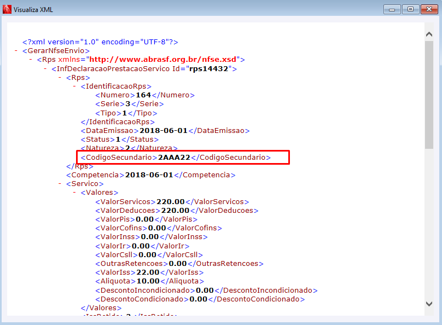Select the Serie value 3

click(127, 104)
